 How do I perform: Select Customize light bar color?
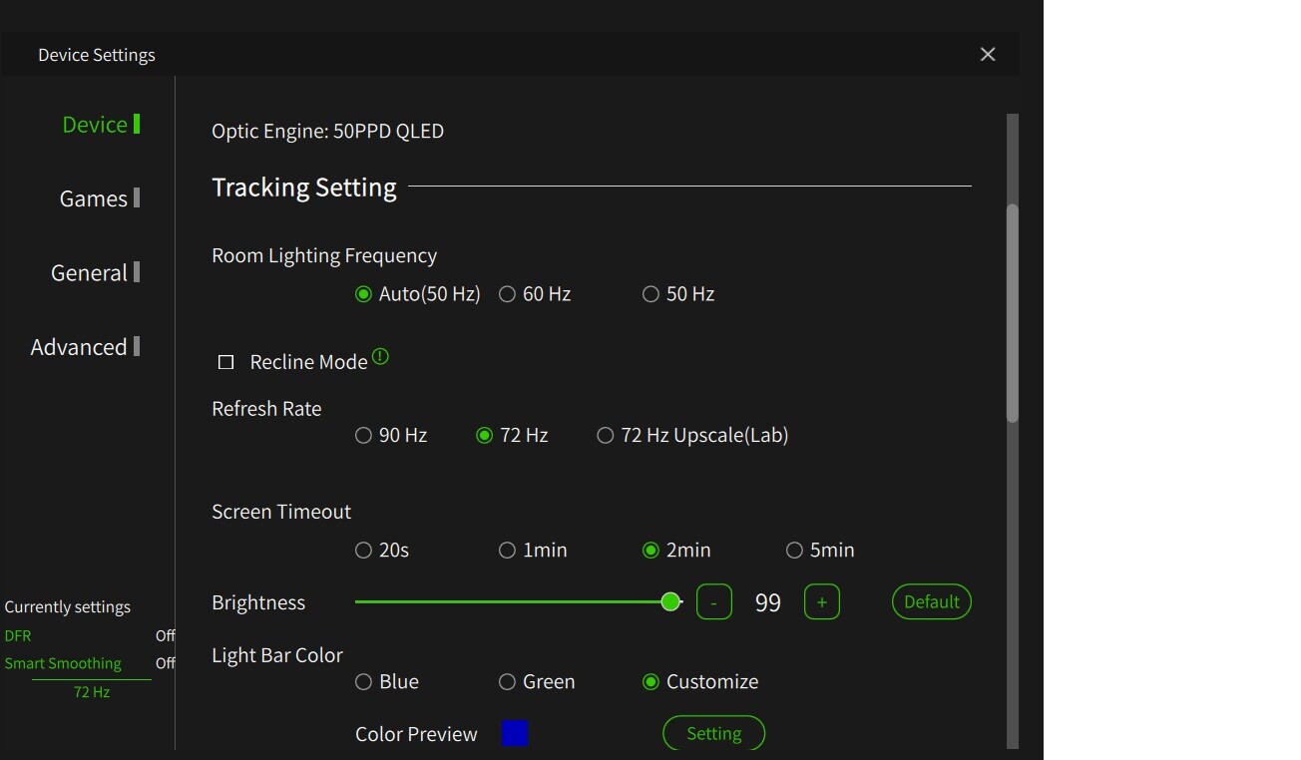700,682
